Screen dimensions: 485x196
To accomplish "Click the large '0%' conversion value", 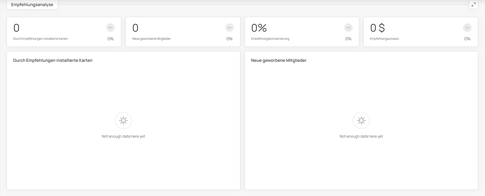I will coord(259,28).
